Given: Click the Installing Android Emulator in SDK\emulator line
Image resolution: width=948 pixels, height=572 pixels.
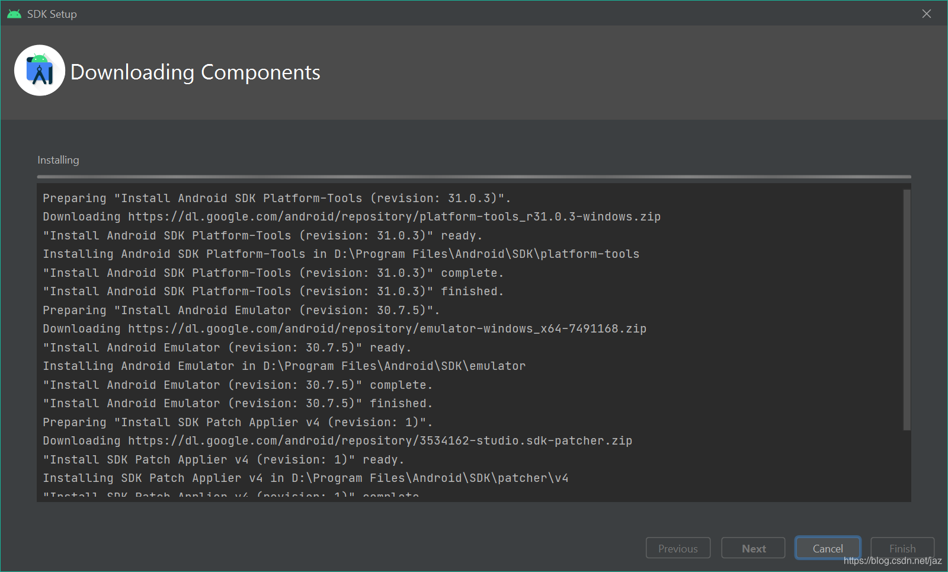Looking at the screenshot, I should [x=284, y=366].
